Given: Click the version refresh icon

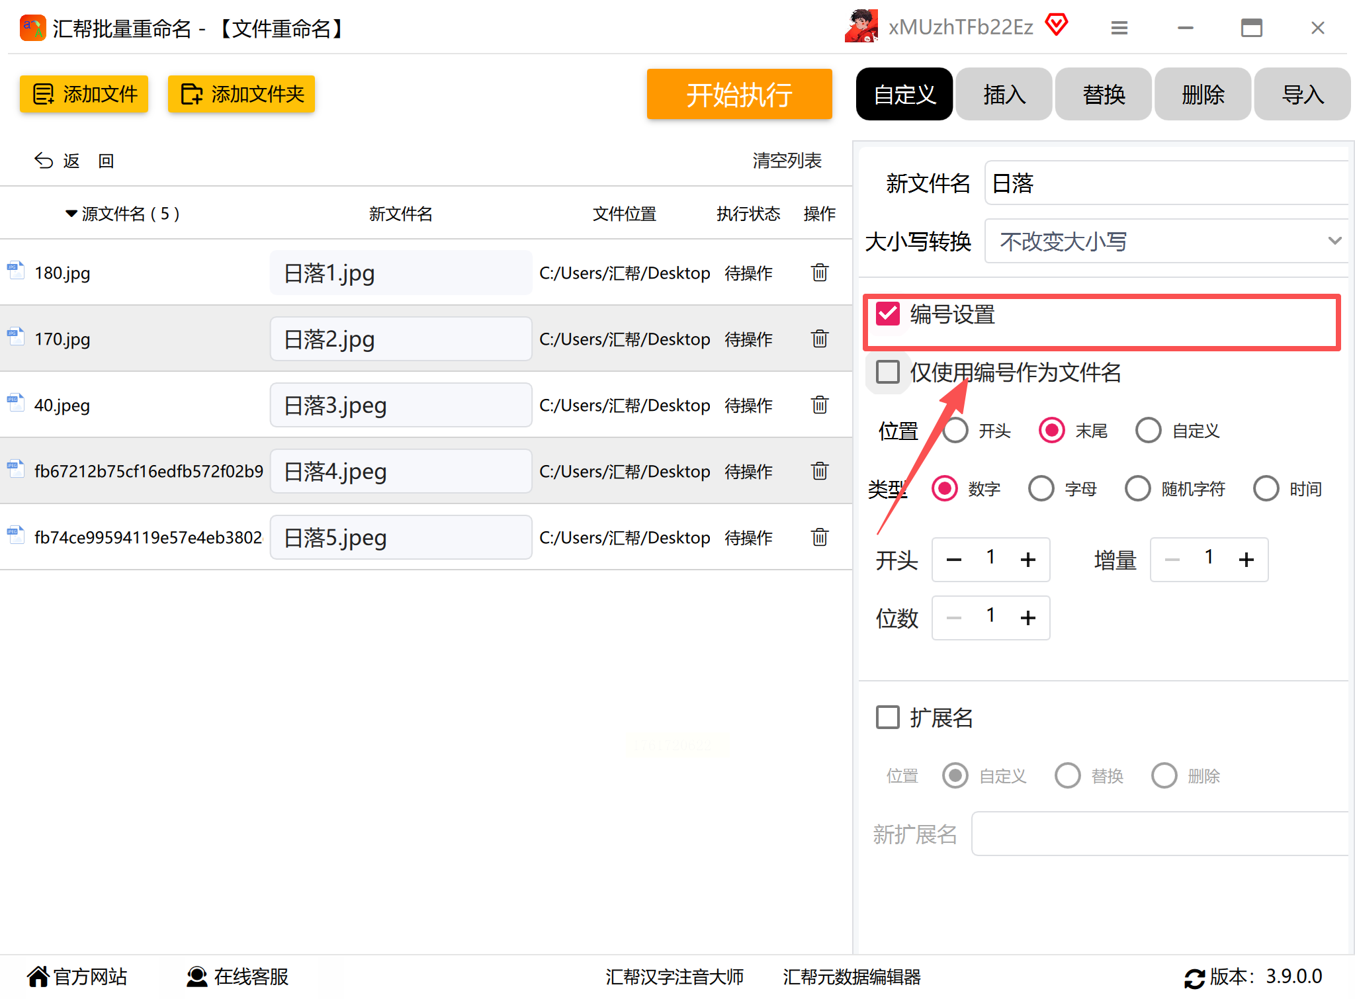Looking at the screenshot, I should (x=1194, y=978).
